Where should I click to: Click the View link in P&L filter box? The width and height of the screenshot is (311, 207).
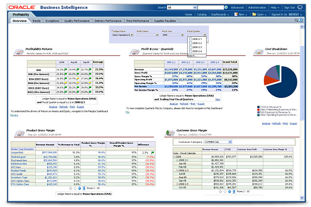(x=218, y=99)
